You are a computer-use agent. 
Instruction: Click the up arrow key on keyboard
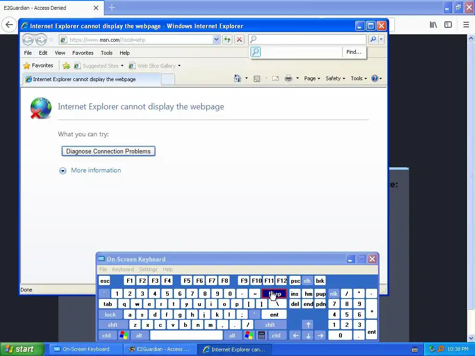tap(308, 325)
